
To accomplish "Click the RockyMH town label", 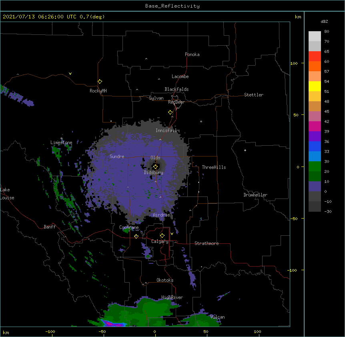I will pyautogui.click(x=98, y=91).
